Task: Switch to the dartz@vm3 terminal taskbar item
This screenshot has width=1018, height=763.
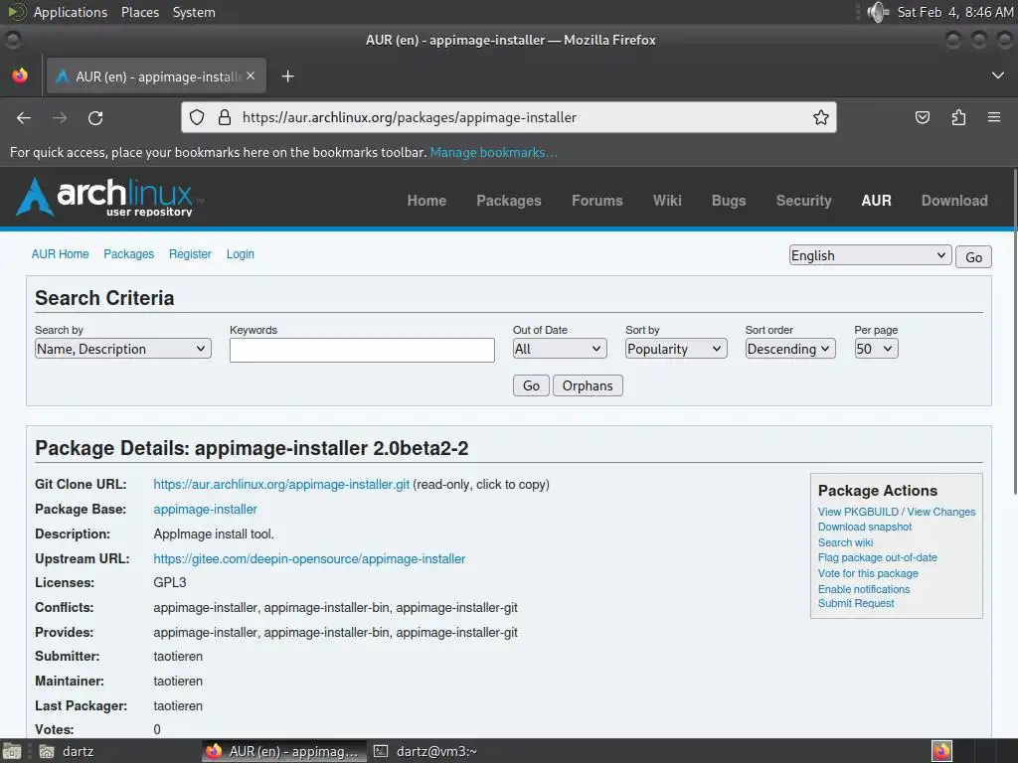Action: [x=425, y=751]
